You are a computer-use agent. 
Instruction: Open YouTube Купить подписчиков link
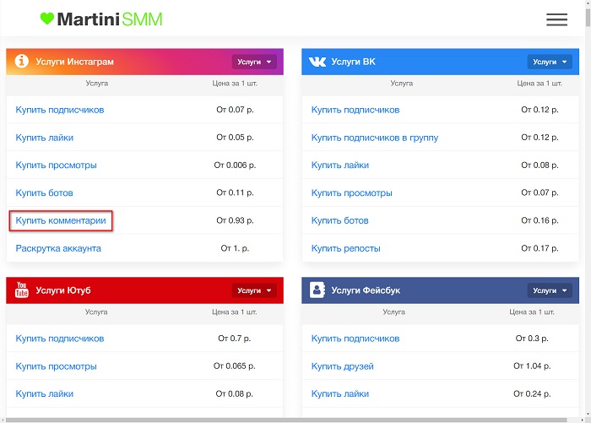tap(60, 339)
